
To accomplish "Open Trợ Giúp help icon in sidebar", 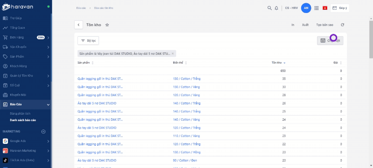I will point(5,18).
